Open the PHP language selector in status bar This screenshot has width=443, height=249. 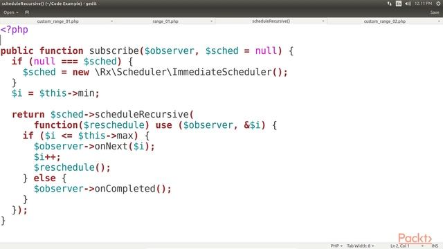336,246
